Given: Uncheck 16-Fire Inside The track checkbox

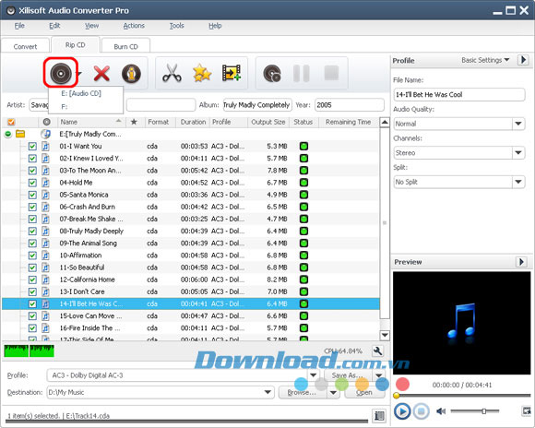Looking at the screenshot, I should click(32, 328).
